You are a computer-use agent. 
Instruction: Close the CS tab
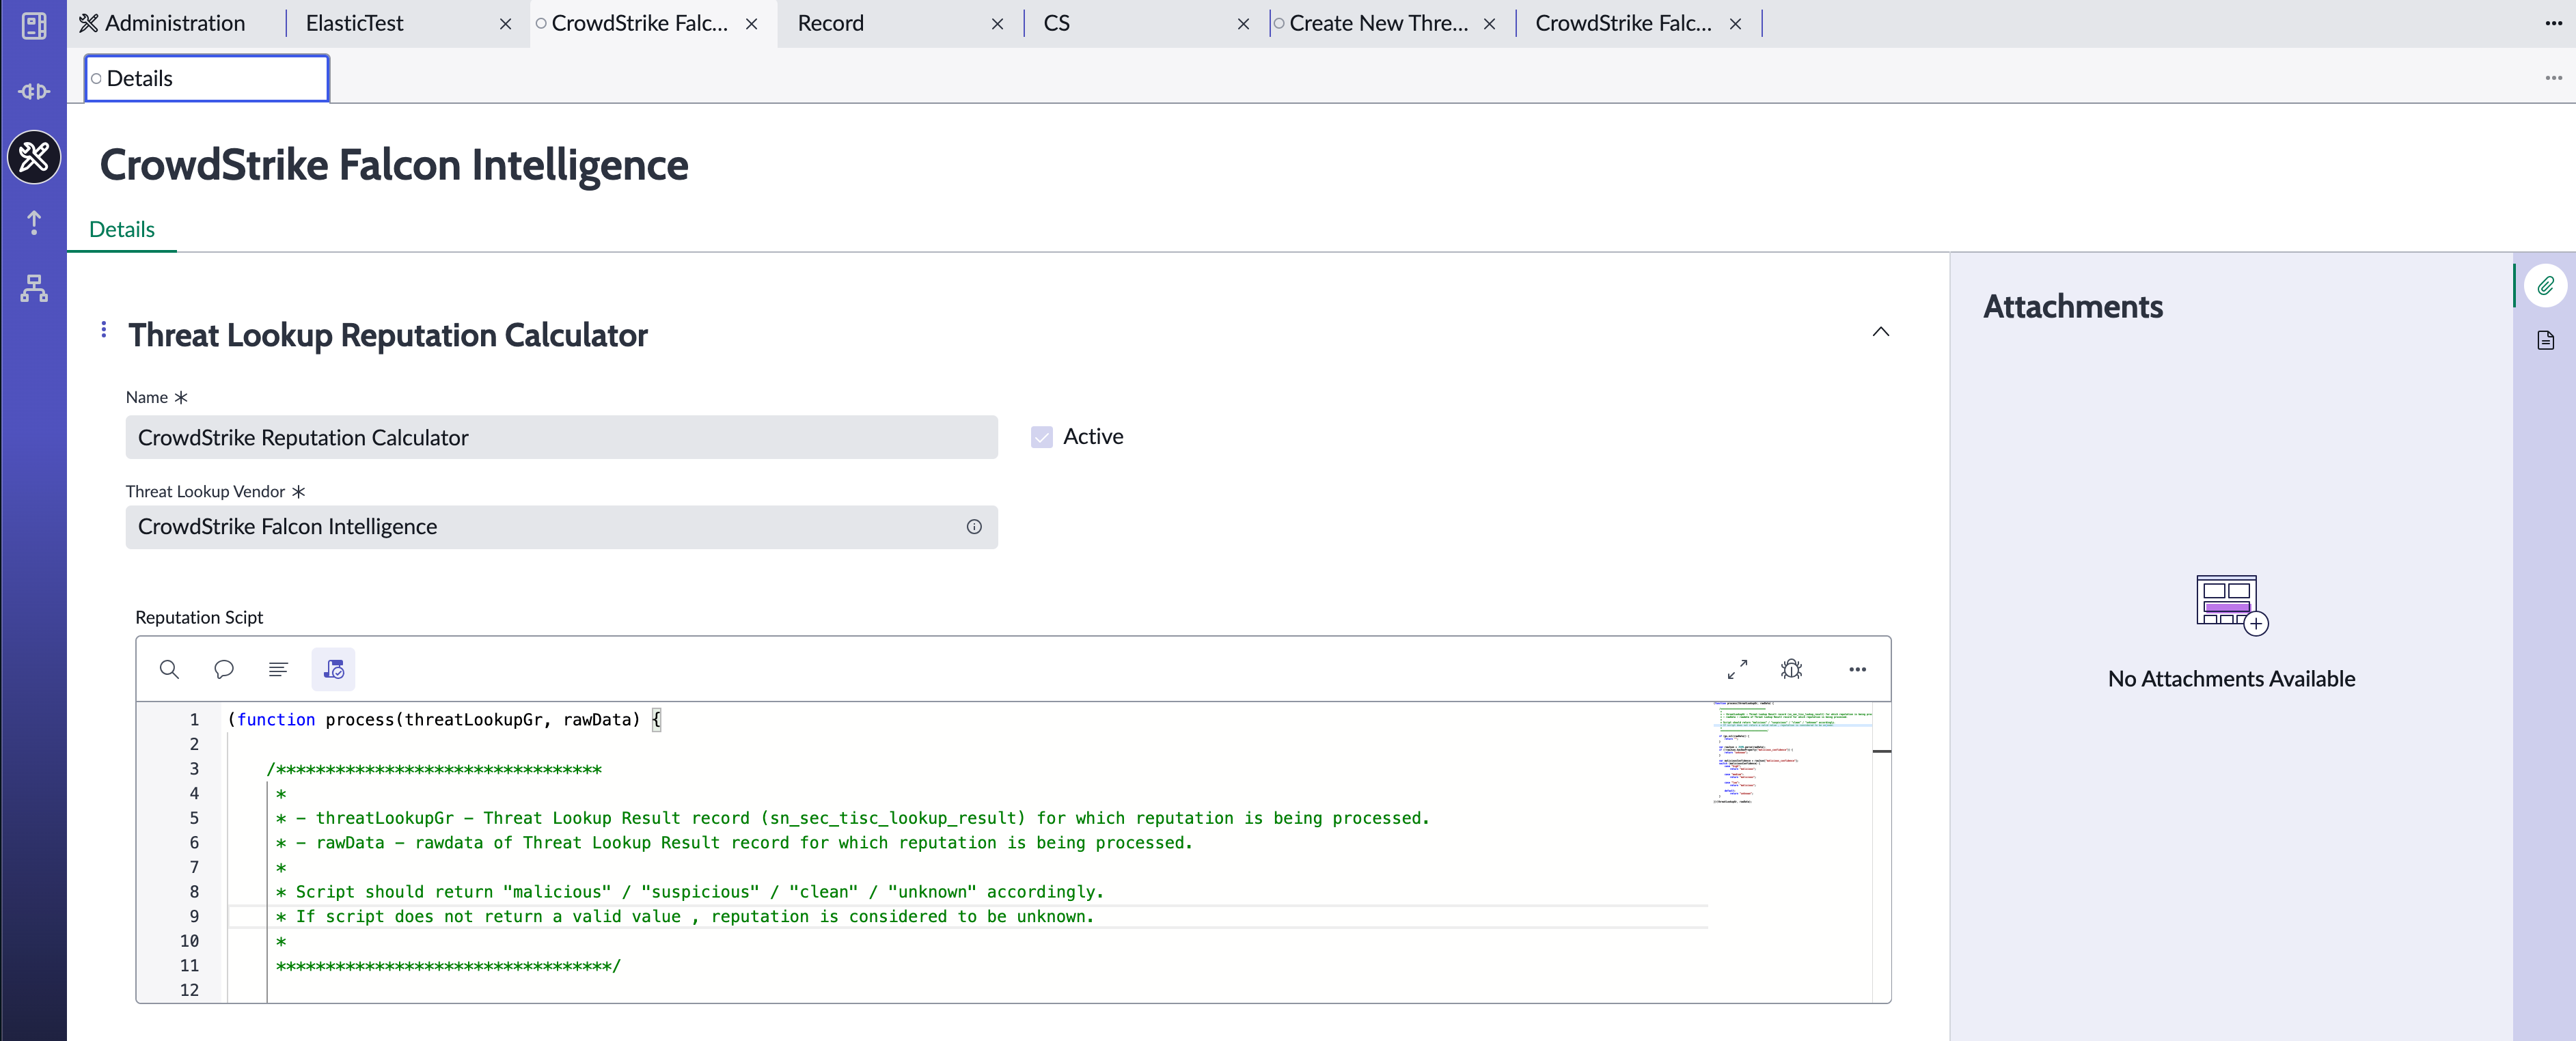[1243, 24]
